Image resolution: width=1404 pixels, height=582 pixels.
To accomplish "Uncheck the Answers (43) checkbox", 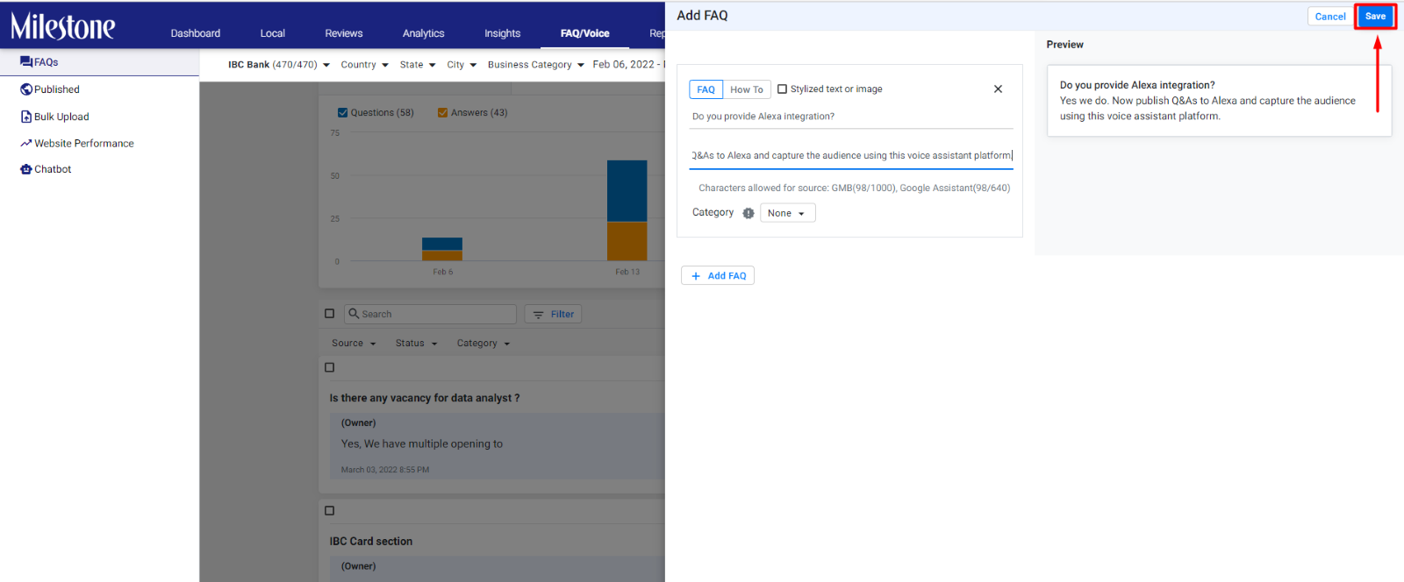I will (x=443, y=112).
